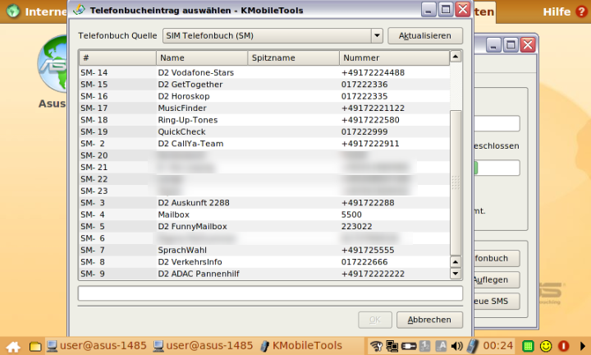
Task: Click the scroll up arrow beside the SM- 8 row
Action: pos(456,261)
